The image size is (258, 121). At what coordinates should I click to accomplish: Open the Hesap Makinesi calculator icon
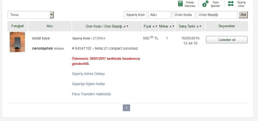(180, 4)
